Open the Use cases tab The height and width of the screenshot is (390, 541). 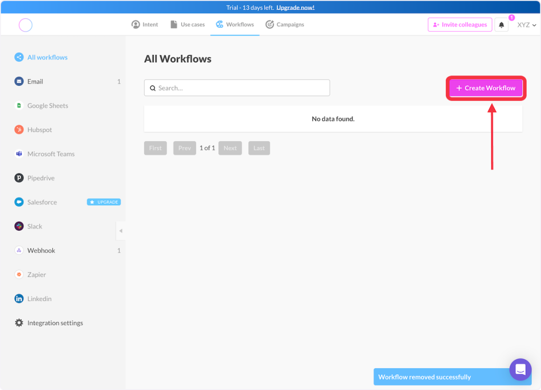click(188, 25)
